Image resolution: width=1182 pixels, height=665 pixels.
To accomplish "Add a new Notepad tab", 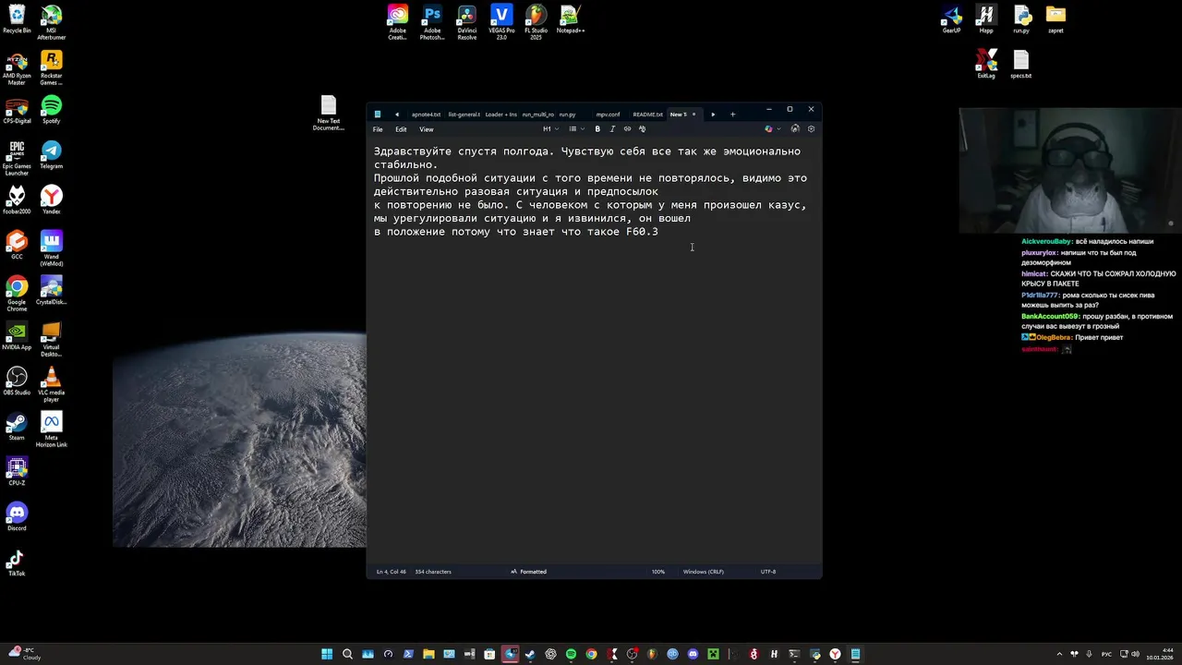I will 732,115.
